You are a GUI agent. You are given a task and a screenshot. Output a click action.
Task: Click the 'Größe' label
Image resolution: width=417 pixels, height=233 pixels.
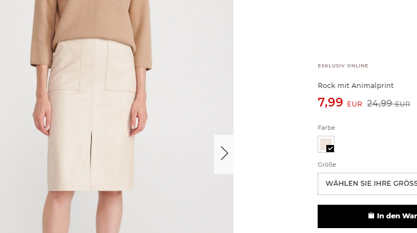point(327,165)
